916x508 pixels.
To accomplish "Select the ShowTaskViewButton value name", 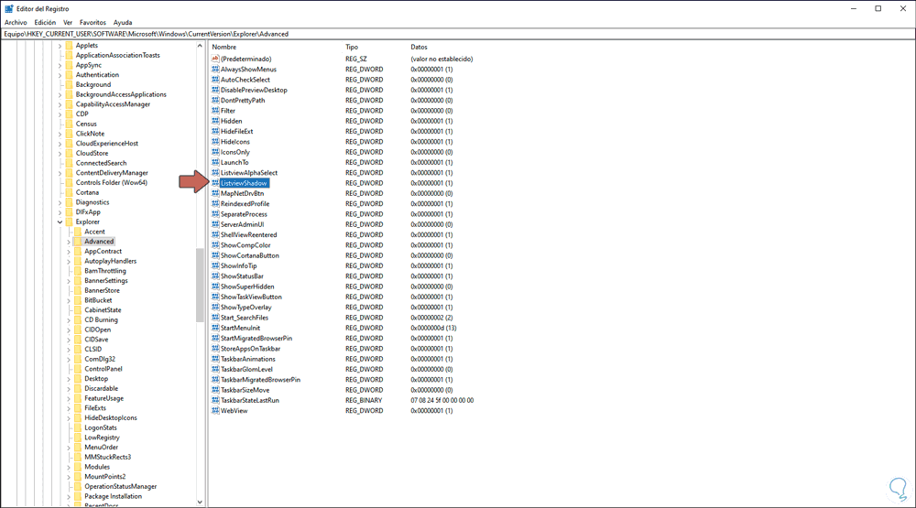I will pos(251,297).
